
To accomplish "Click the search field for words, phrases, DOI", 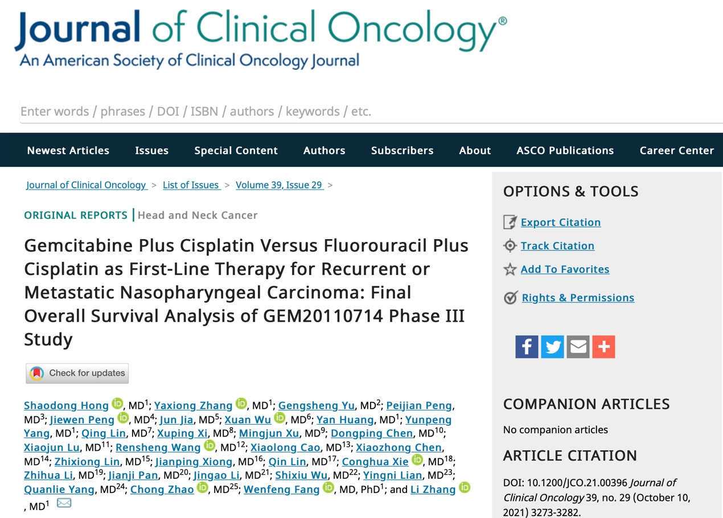I will coord(371,112).
